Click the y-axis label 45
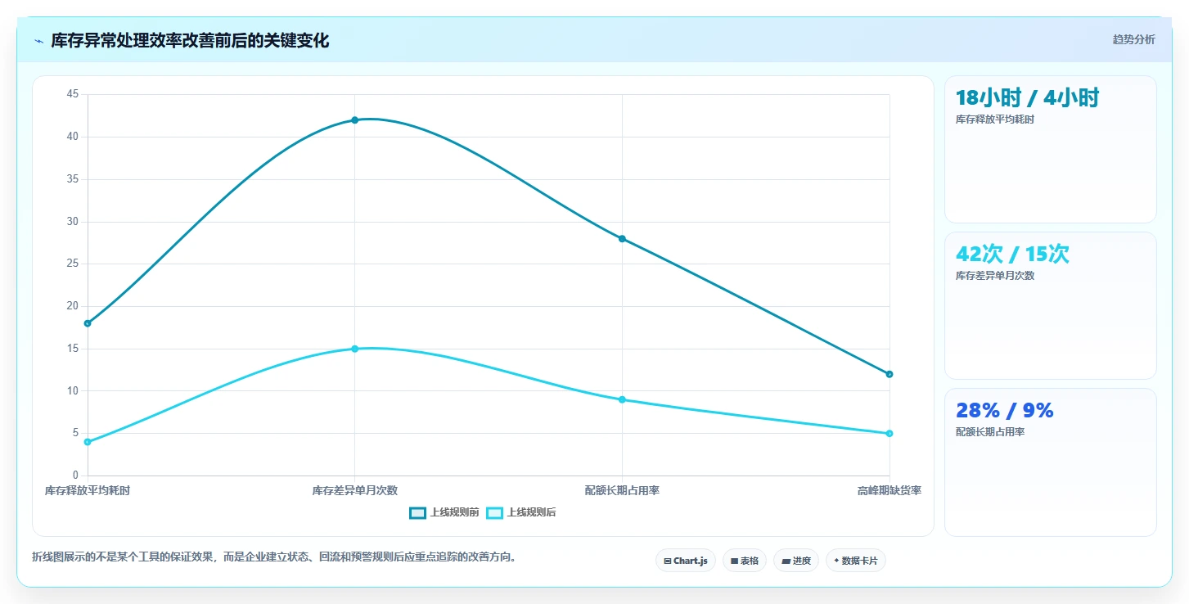The image size is (1189, 604). pyautogui.click(x=73, y=94)
